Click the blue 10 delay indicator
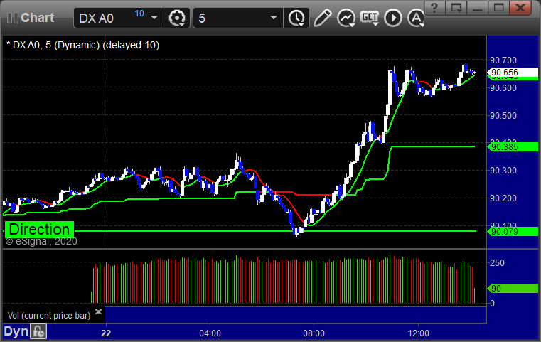The width and height of the screenshot is (541, 342). (139, 14)
